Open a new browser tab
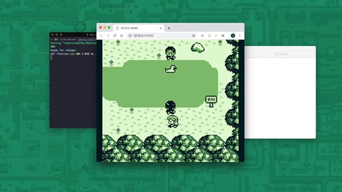Image resolution: width=342 pixels, height=192 pixels. coord(168,28)
